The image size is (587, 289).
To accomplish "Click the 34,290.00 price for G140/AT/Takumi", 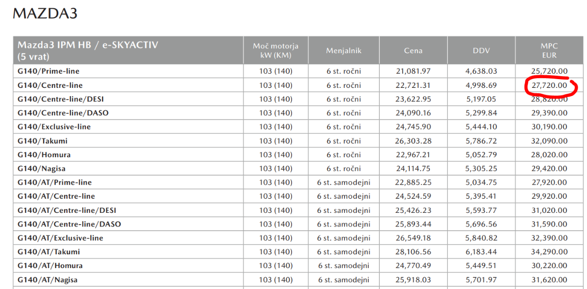I will [x=548, y=252].
